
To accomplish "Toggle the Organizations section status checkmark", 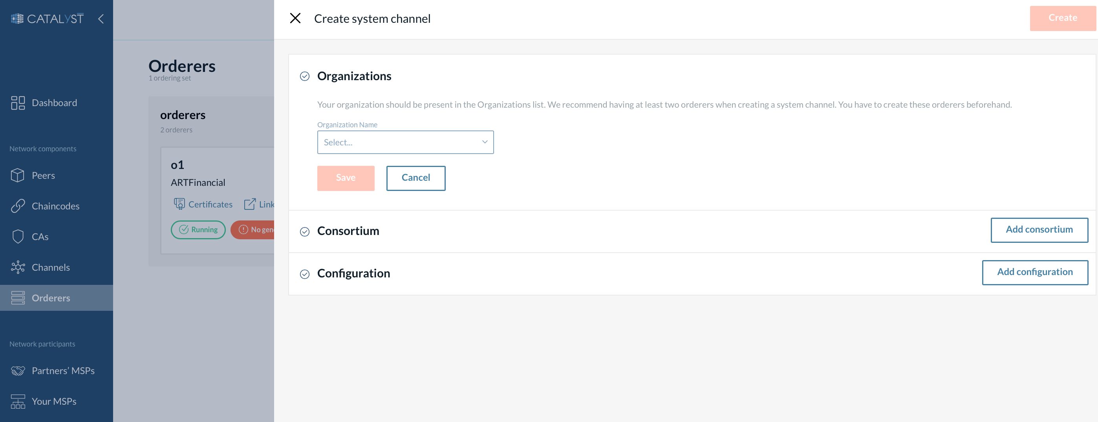I will pos(304,76).
